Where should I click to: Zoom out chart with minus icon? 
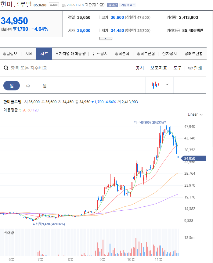coord(184,85)
